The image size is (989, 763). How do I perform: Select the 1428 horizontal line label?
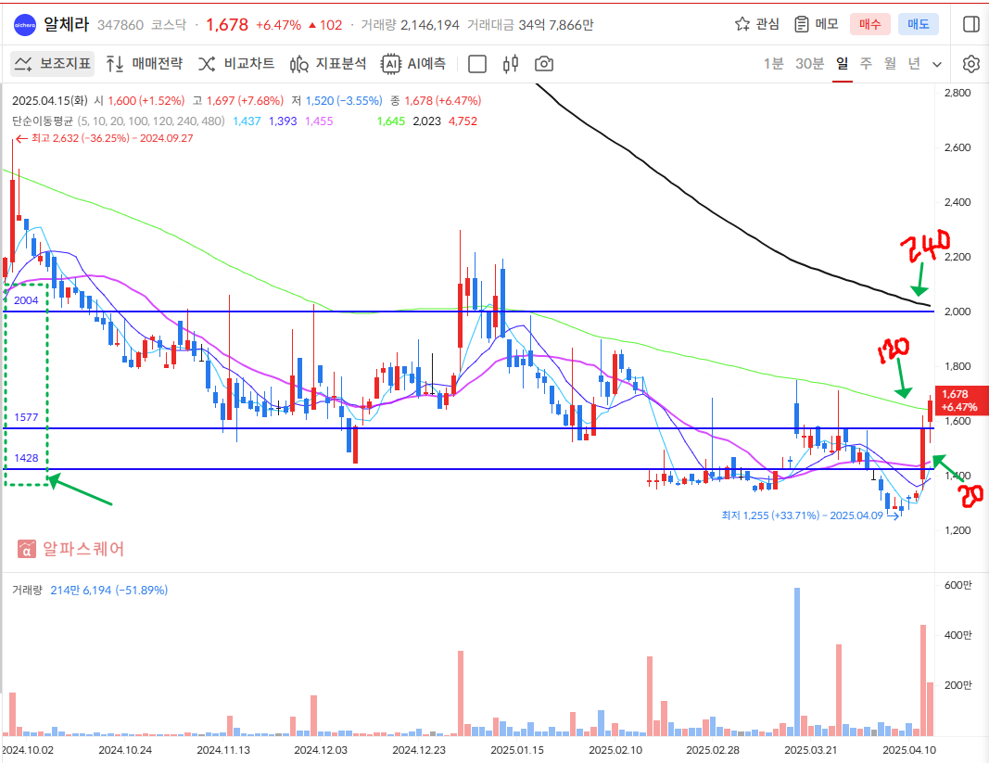26,458
